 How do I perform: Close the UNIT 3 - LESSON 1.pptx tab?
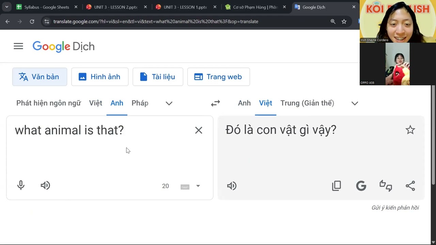[215, 7]
